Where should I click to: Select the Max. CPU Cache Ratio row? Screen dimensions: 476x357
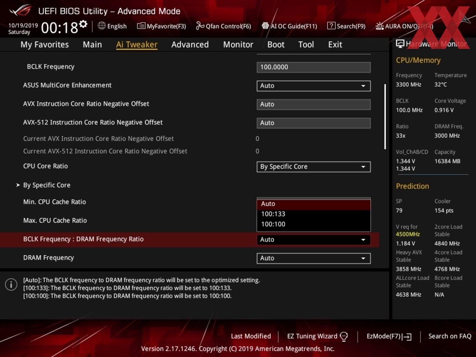tap(55, 220)
